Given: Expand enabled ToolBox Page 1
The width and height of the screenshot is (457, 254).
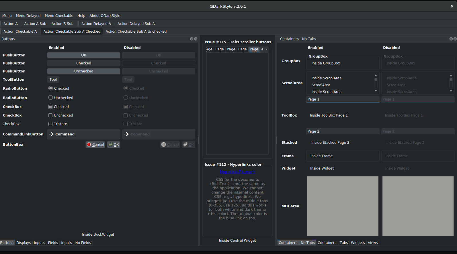Looking at the screenshot, I should (343, 99).
